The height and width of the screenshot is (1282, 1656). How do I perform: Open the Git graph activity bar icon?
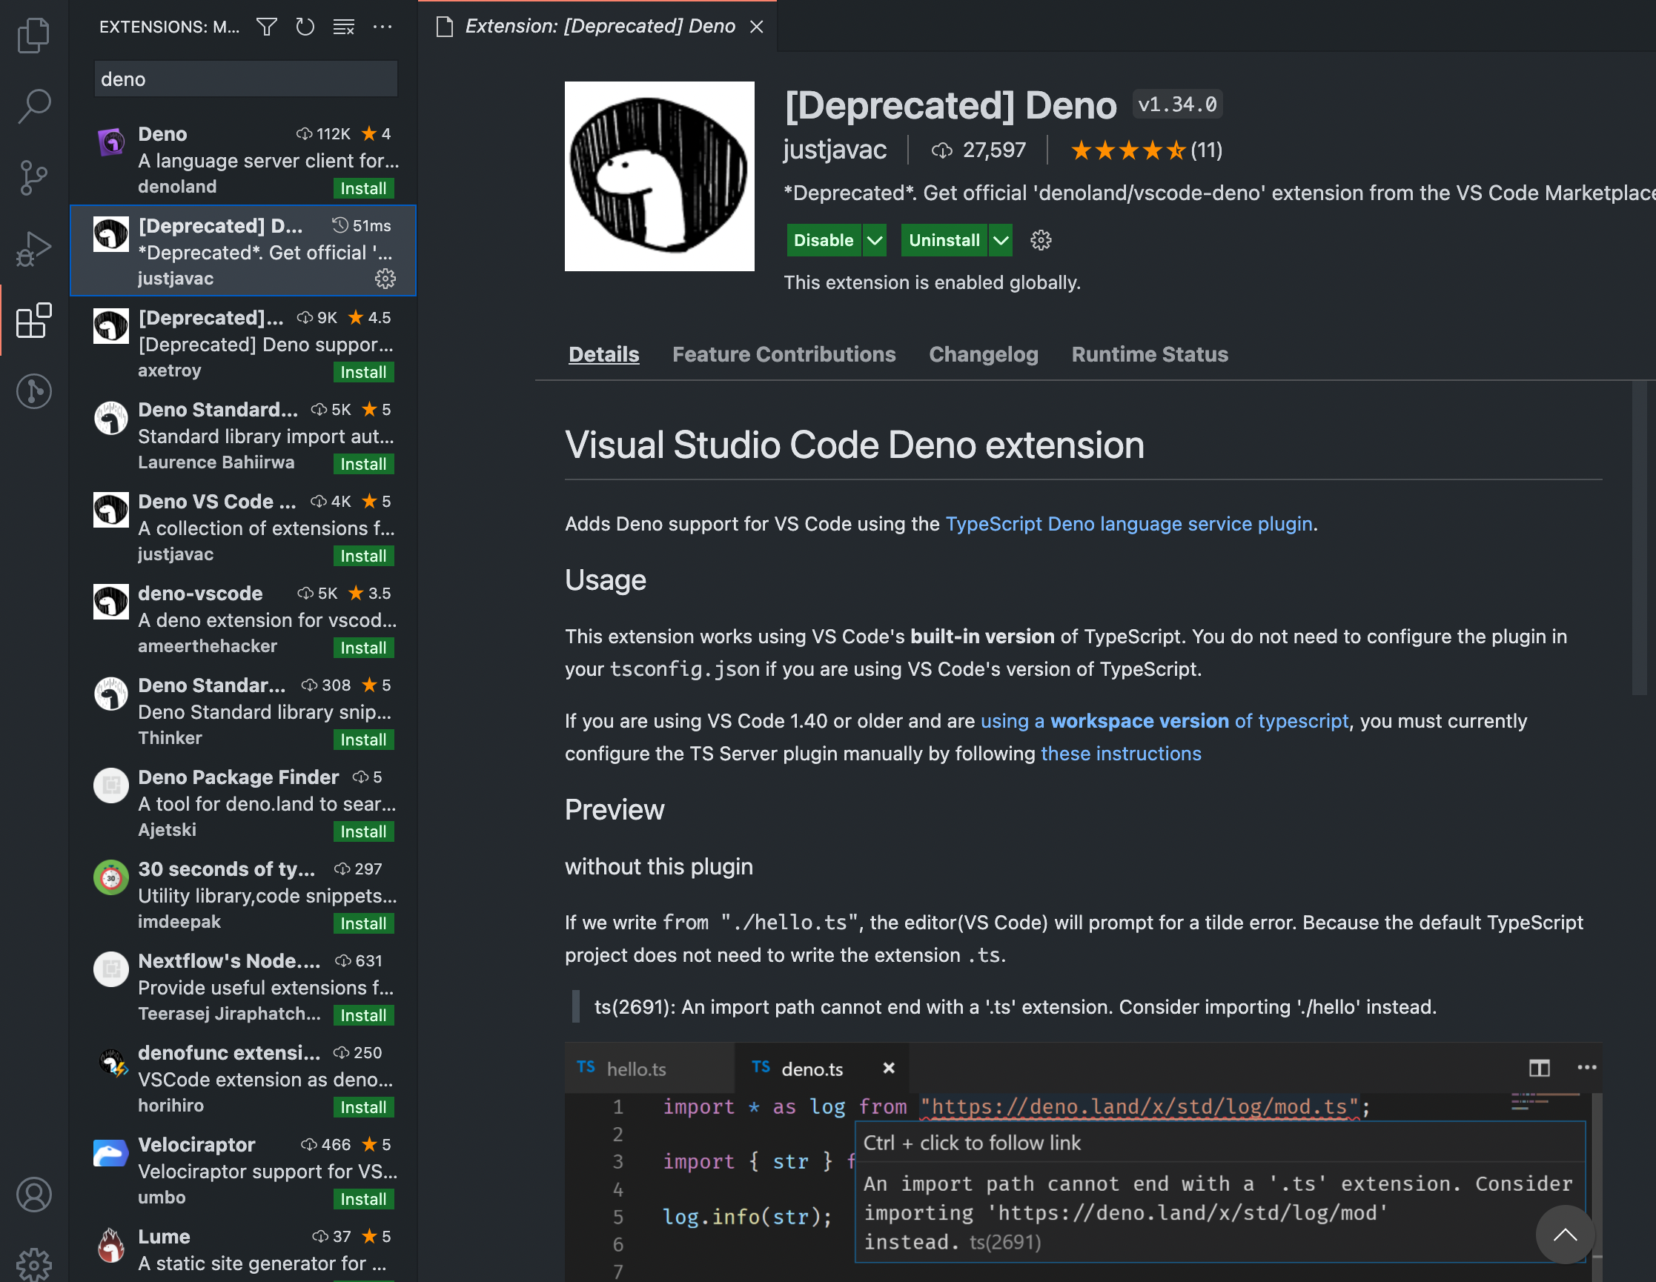click(x=33, y=391)
